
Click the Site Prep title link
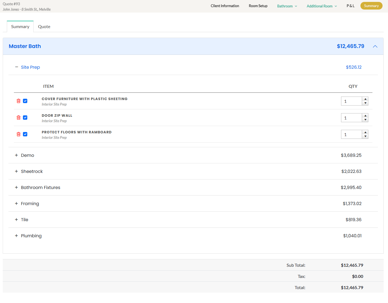[30, 67]
